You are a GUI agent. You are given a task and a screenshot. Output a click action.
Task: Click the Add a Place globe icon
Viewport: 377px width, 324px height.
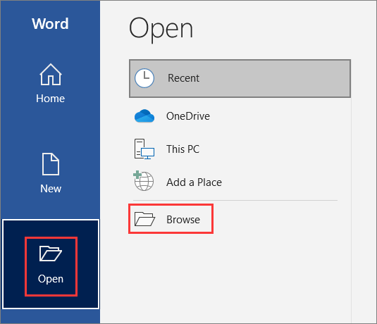(144, 181)
